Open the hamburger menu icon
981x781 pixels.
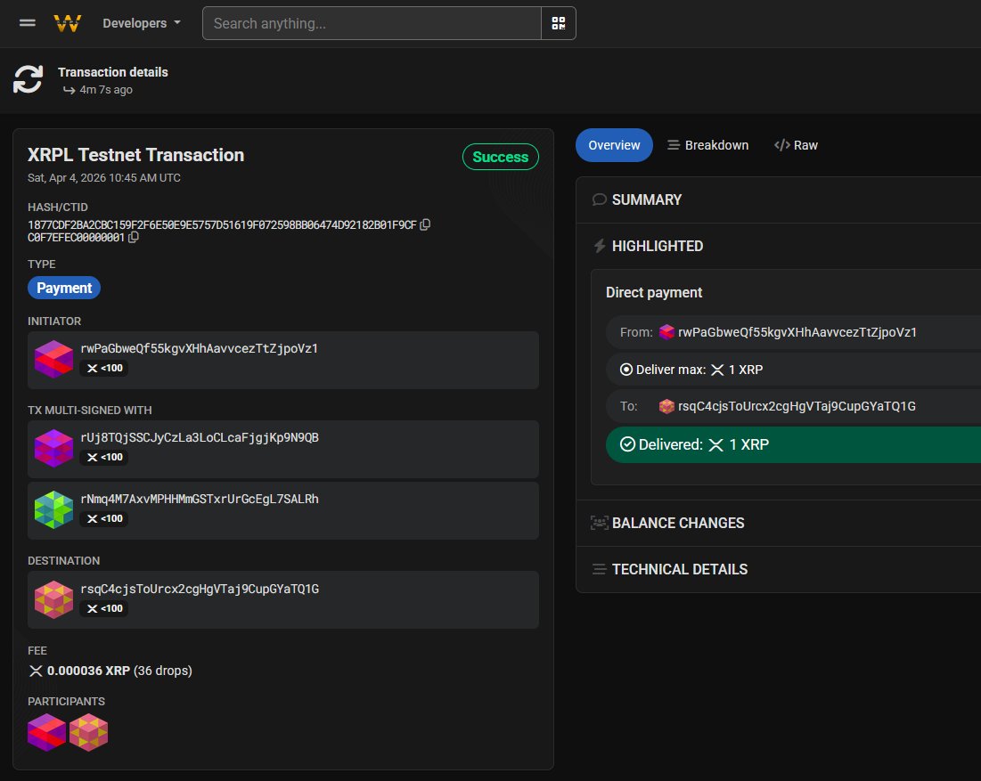click(27, 23)
